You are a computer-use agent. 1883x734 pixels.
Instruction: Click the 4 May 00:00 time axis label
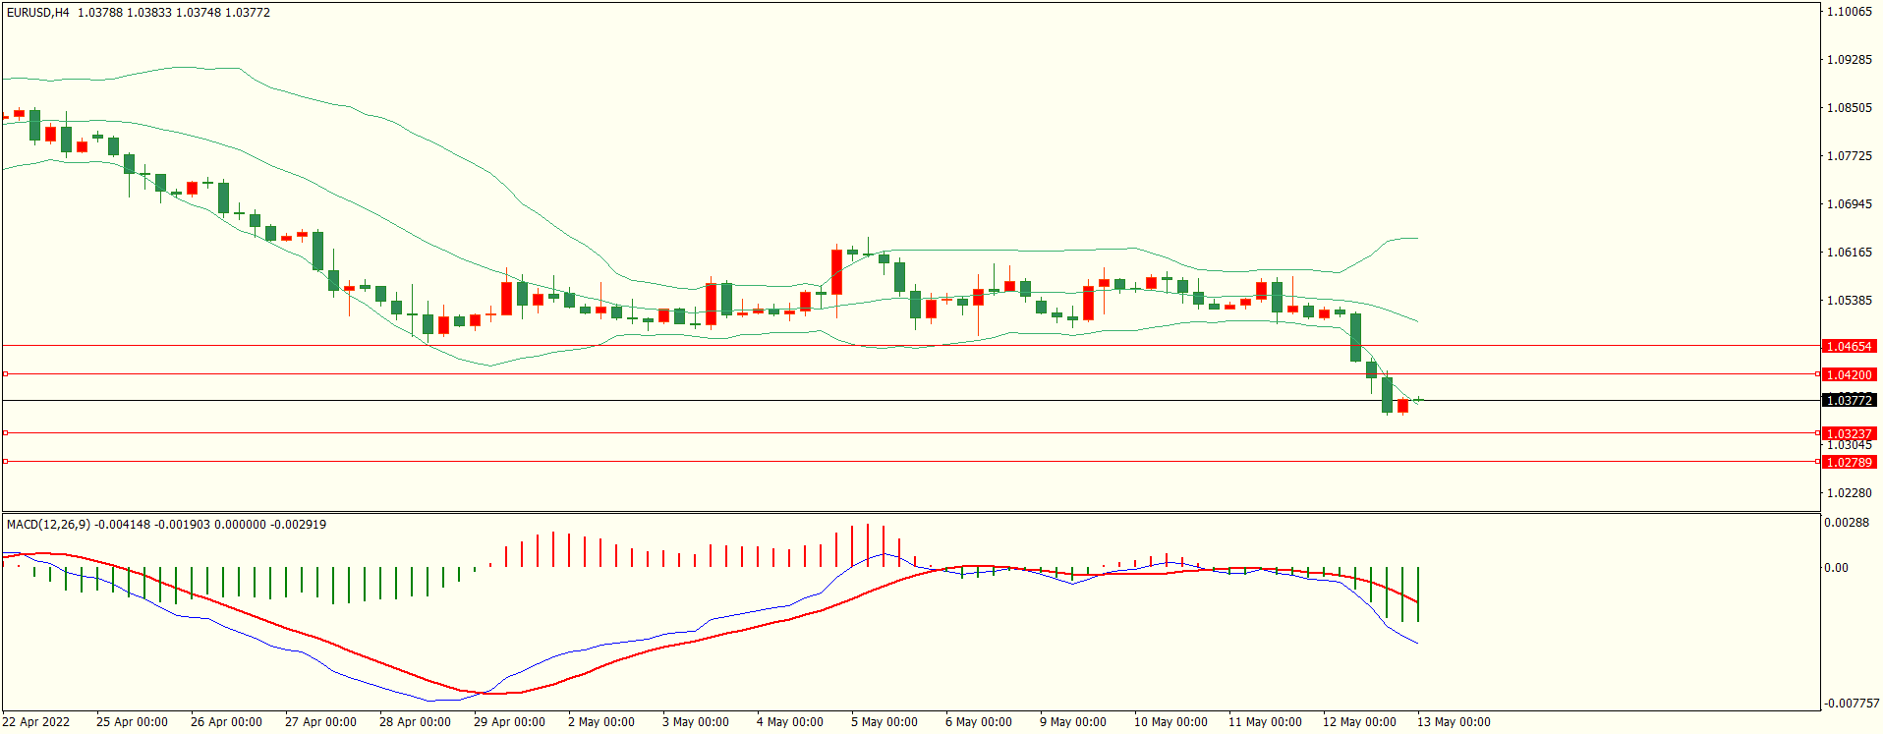click(790, 722)
